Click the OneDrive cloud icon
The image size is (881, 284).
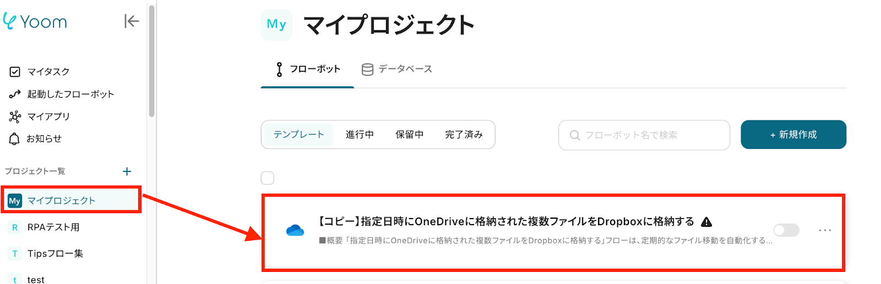[x=295, y=230]
